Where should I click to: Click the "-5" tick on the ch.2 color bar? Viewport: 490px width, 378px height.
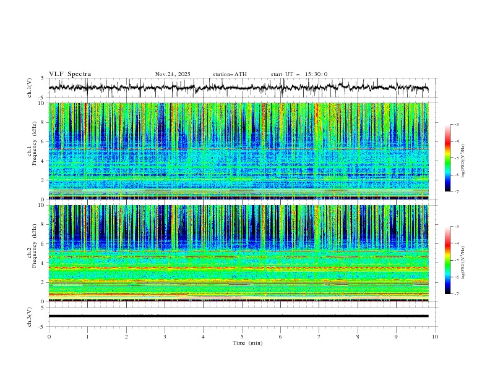point(456,260)
